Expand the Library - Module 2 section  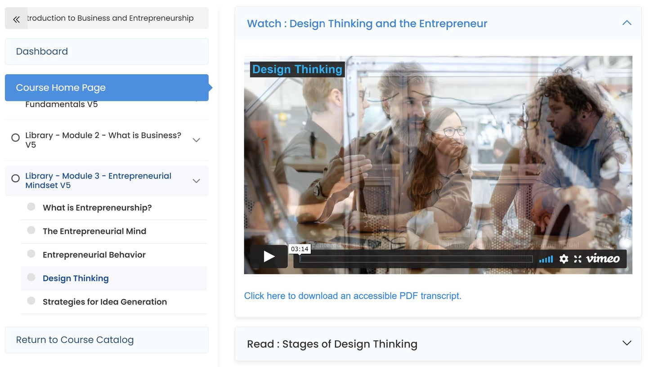click(x=196, y=140)
